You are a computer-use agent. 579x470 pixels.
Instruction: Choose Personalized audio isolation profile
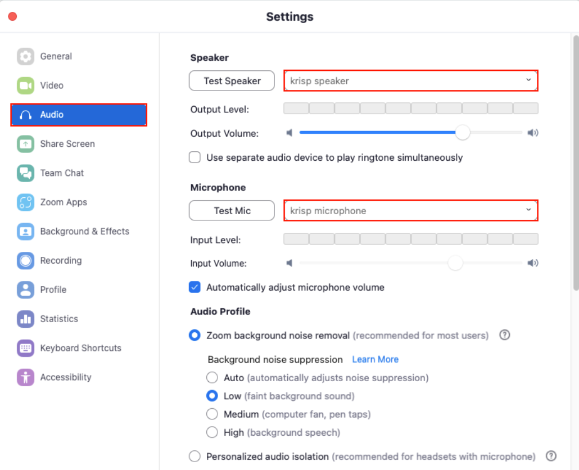click(194, 456)
